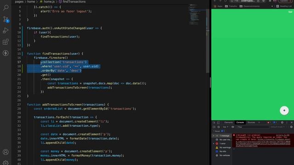This screenshot has width=294, height=165.
Task: Click the red error count badge in DevTools
Action: coord(268,122)
